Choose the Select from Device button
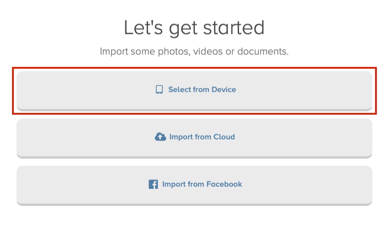 (x=194, y=91)
